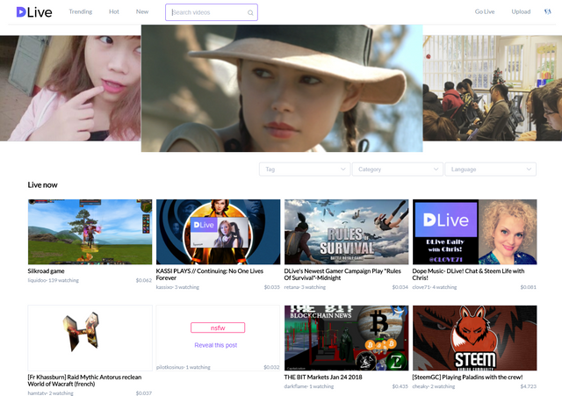Open the right banner showing office crowd
This screenshot has height=396, width=562.
pyautogui.click(x=493, y=88)
